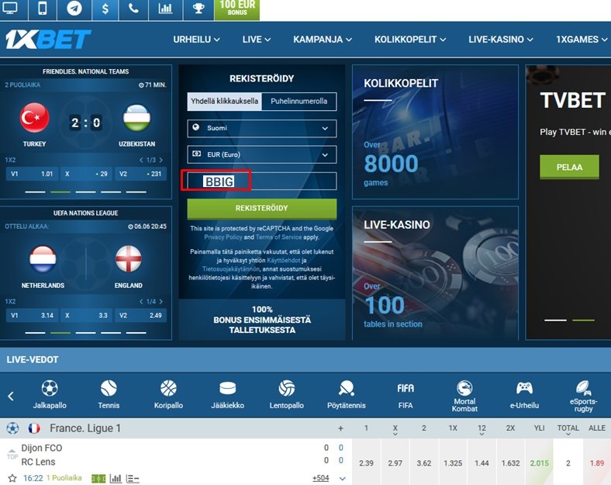Image resolution: width=611 pixels, height=485 pixels.
Task: Select the Lentopallo sport icon
Action: 286,394
